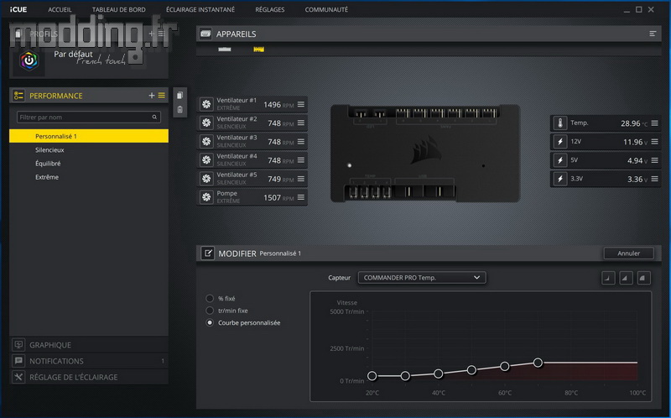
Task: Click the Pompe fan icon
Action: point(206,197)
